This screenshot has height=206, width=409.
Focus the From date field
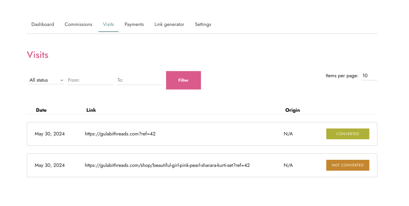[90, 80]
